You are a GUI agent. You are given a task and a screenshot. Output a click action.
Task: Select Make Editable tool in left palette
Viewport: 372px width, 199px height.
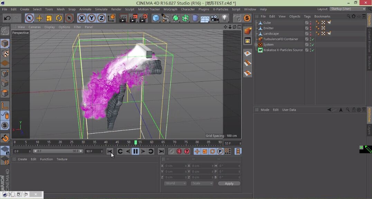[x=5, y=31]
